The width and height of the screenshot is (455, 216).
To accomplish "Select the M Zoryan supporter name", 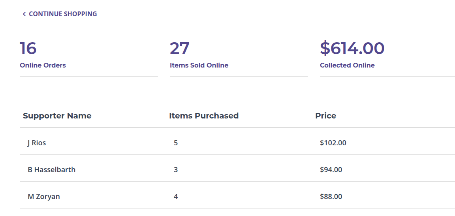I will click(44, 197).
